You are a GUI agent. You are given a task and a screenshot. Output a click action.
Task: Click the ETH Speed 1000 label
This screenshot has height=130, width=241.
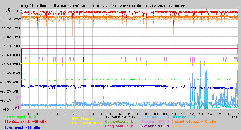pos(87,123)
